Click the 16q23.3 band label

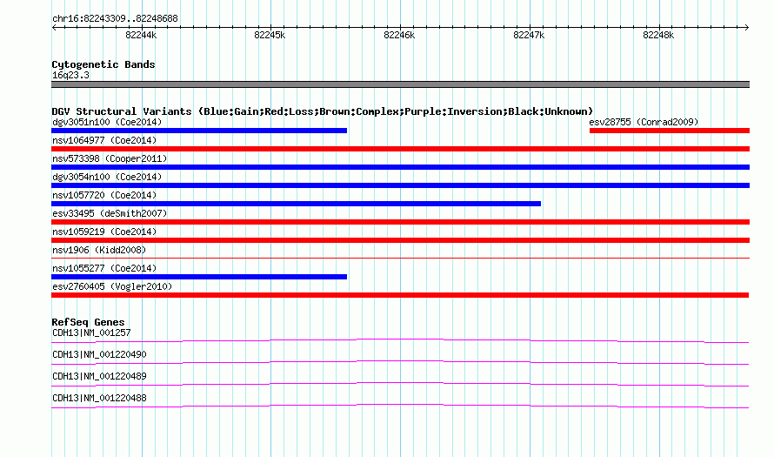(x=70, y=75)
